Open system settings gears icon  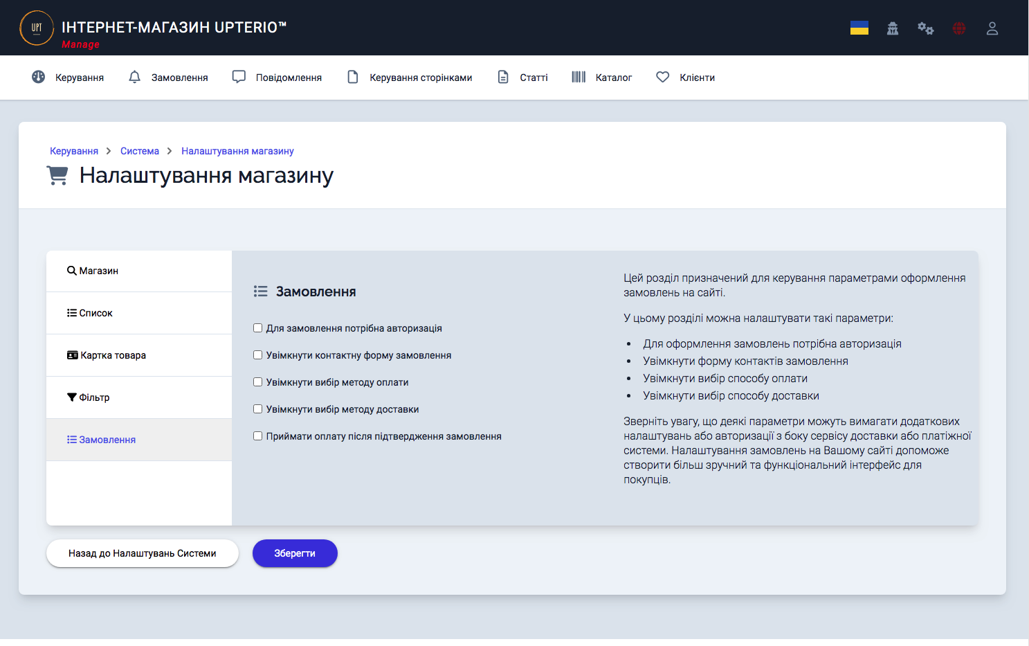click(x=926, y=28)
